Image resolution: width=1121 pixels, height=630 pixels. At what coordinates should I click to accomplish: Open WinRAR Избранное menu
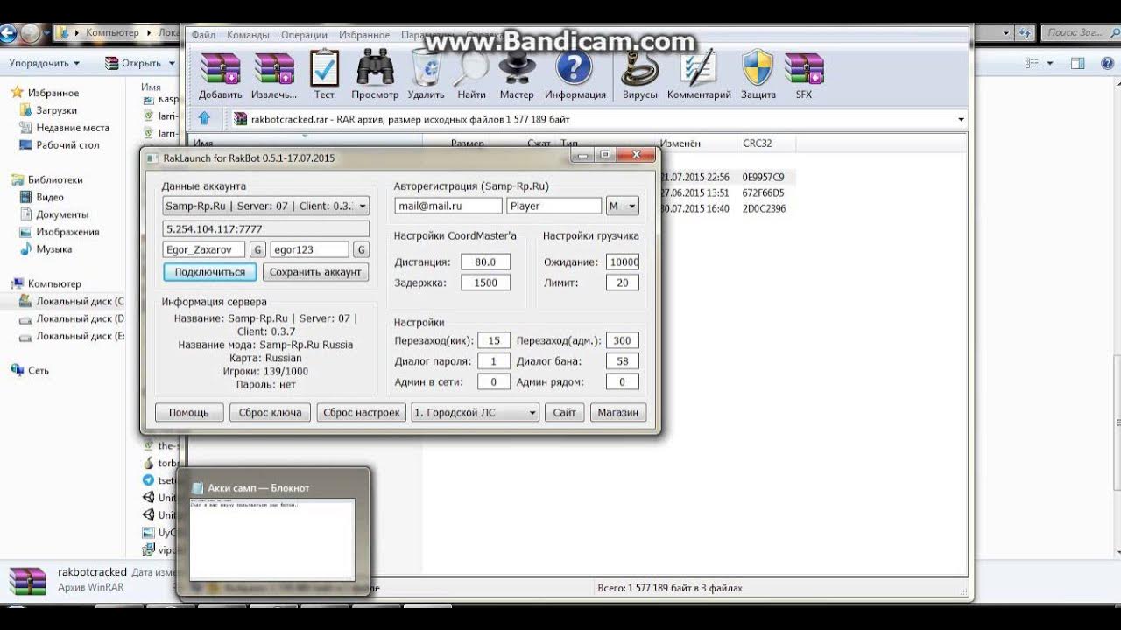(363, 35)
